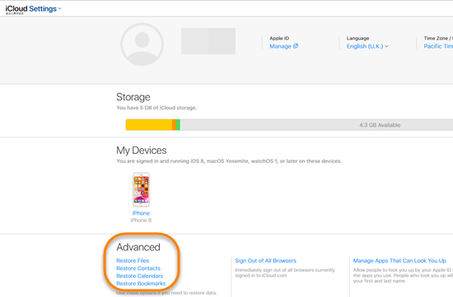Open the iCloud Settings app switcher dropdown
This screenshot has height=297, width=453.
pos(34,9)
